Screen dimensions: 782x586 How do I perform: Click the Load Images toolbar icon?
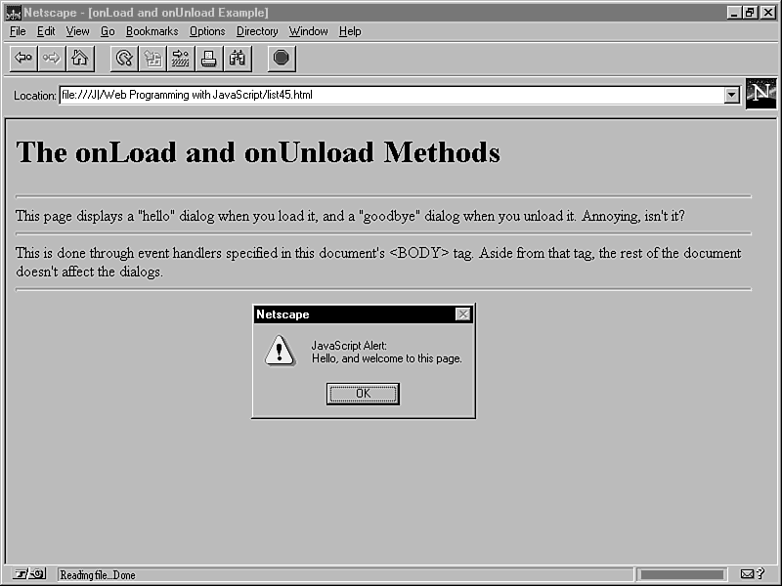(152, 59)
